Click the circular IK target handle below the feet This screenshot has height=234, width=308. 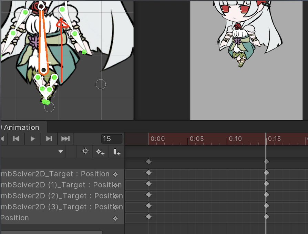49,107
